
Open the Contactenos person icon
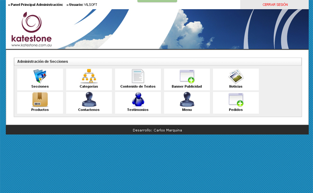point(89,99)
